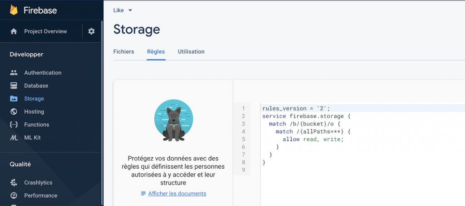Collapse the Développer section header
The width and height of the screenshot is (465, 206).
pyautogui.click(x=26, y=54)
